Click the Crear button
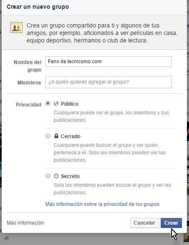Image resolution: width=189 pixels, height=245 pixels. pyautogui.click(x=171, y=223)
